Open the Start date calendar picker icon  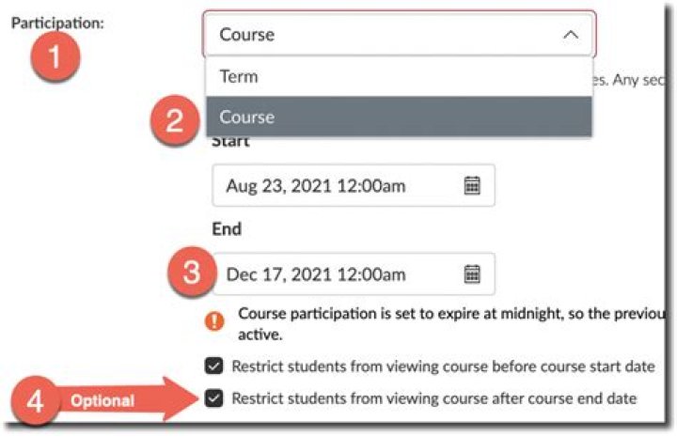click(472, 185)
